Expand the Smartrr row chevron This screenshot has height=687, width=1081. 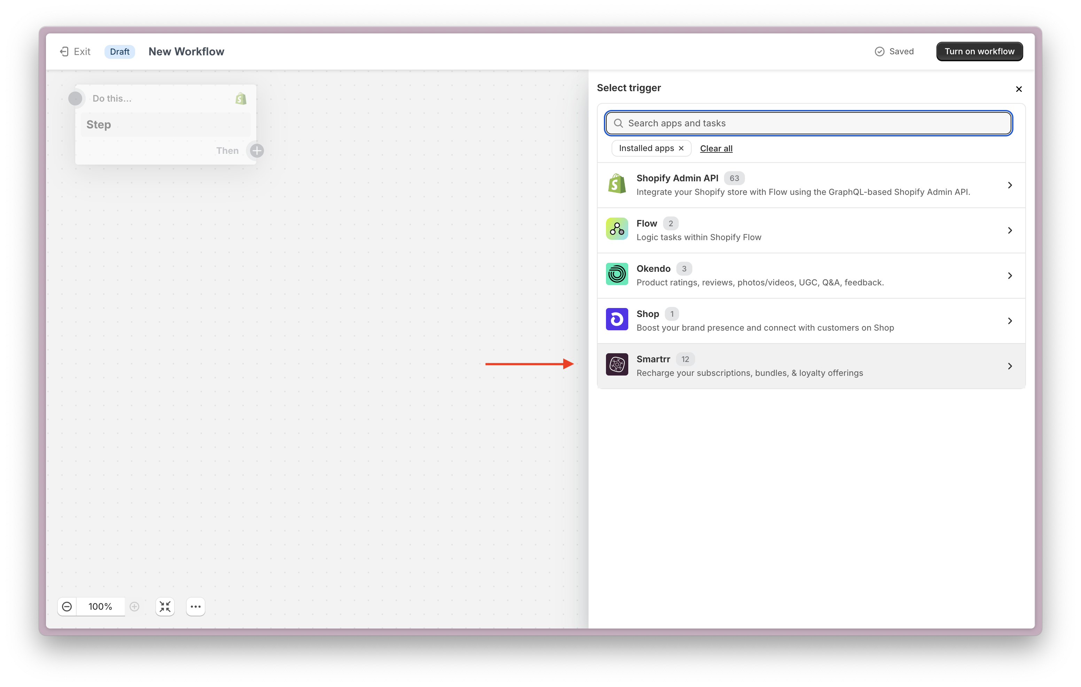(1010, 366)
